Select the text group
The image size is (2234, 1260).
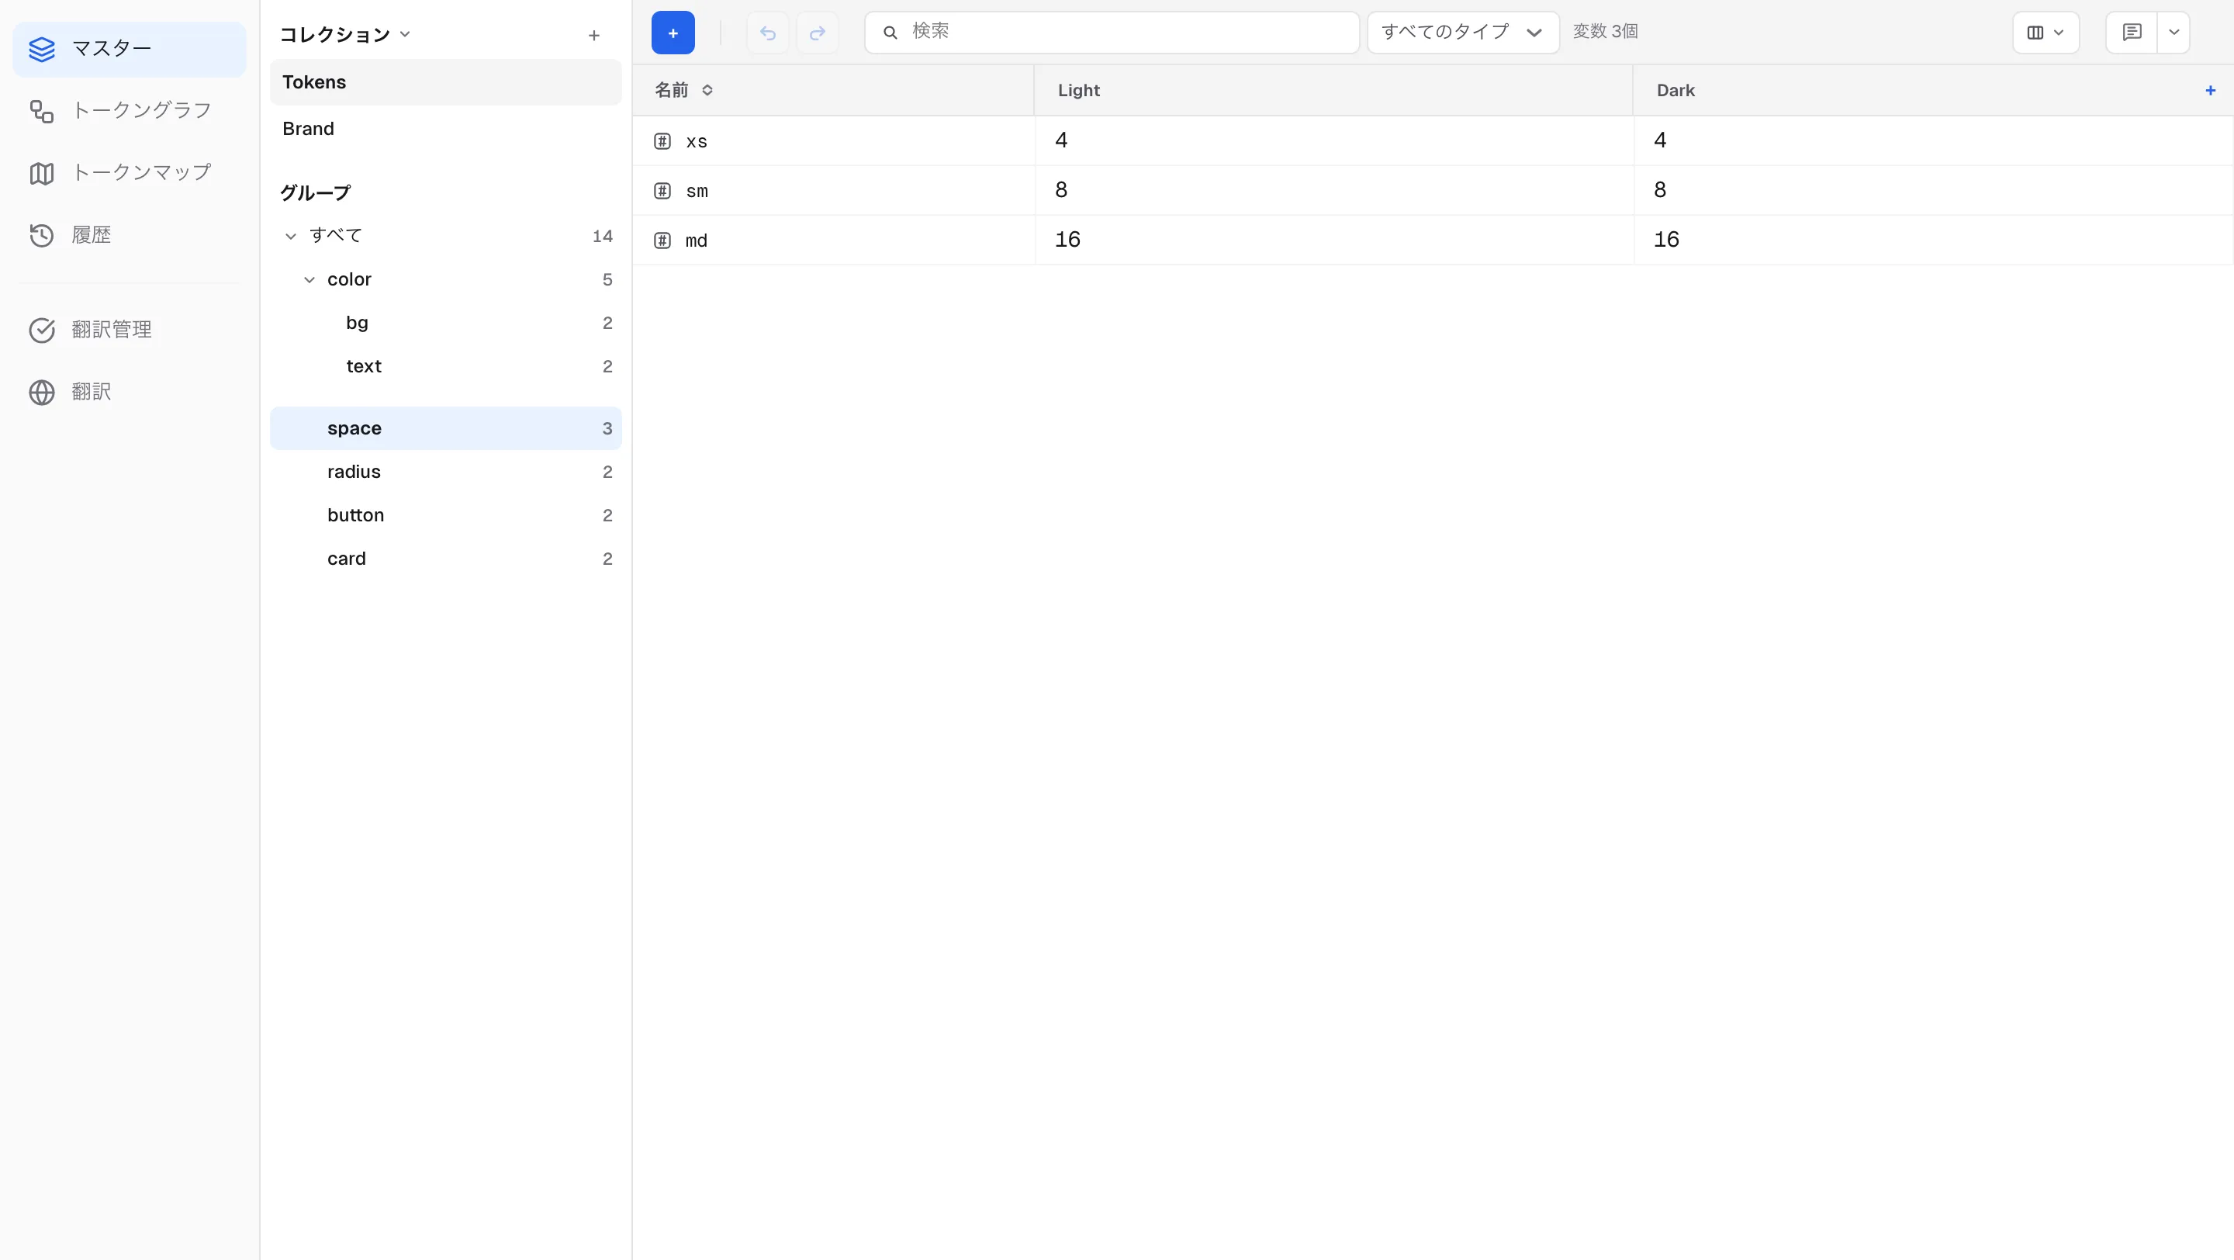pyautogui.click(x=446, y=367)
